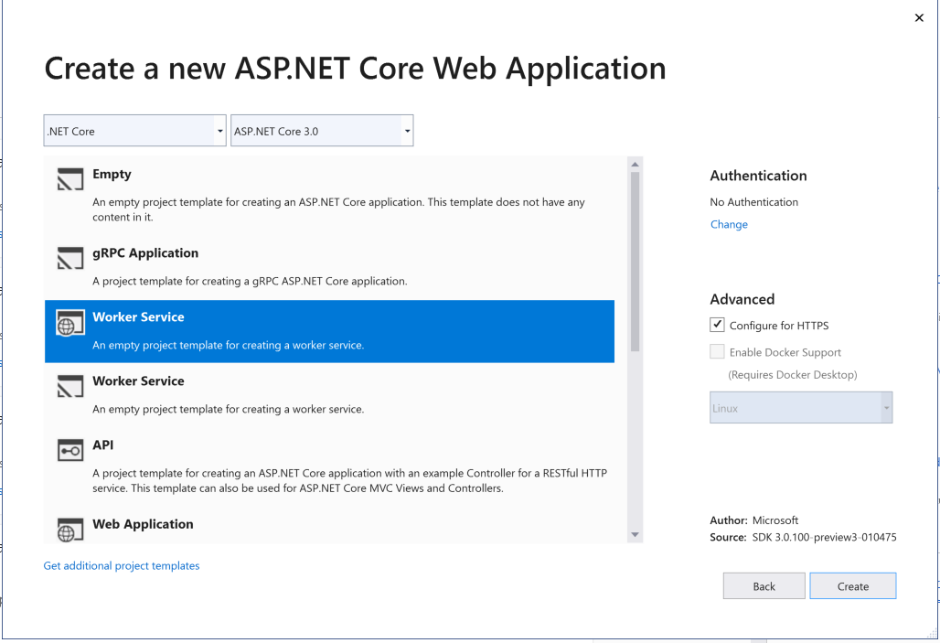Click the Change authentication link

point(729,224)
